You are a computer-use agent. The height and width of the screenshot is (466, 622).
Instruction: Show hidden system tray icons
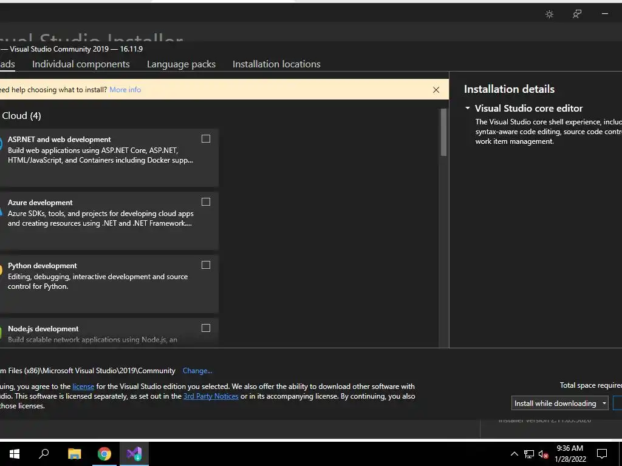[514, 454]
